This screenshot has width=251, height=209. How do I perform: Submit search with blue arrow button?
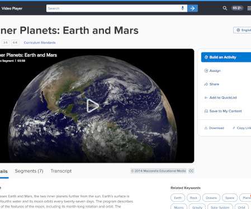click(192, 8)
